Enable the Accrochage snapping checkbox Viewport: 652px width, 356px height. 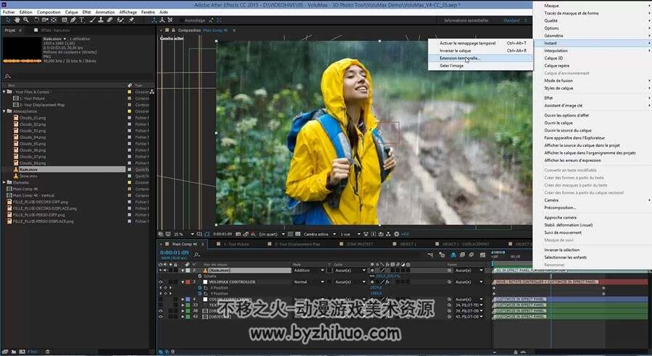181,20
